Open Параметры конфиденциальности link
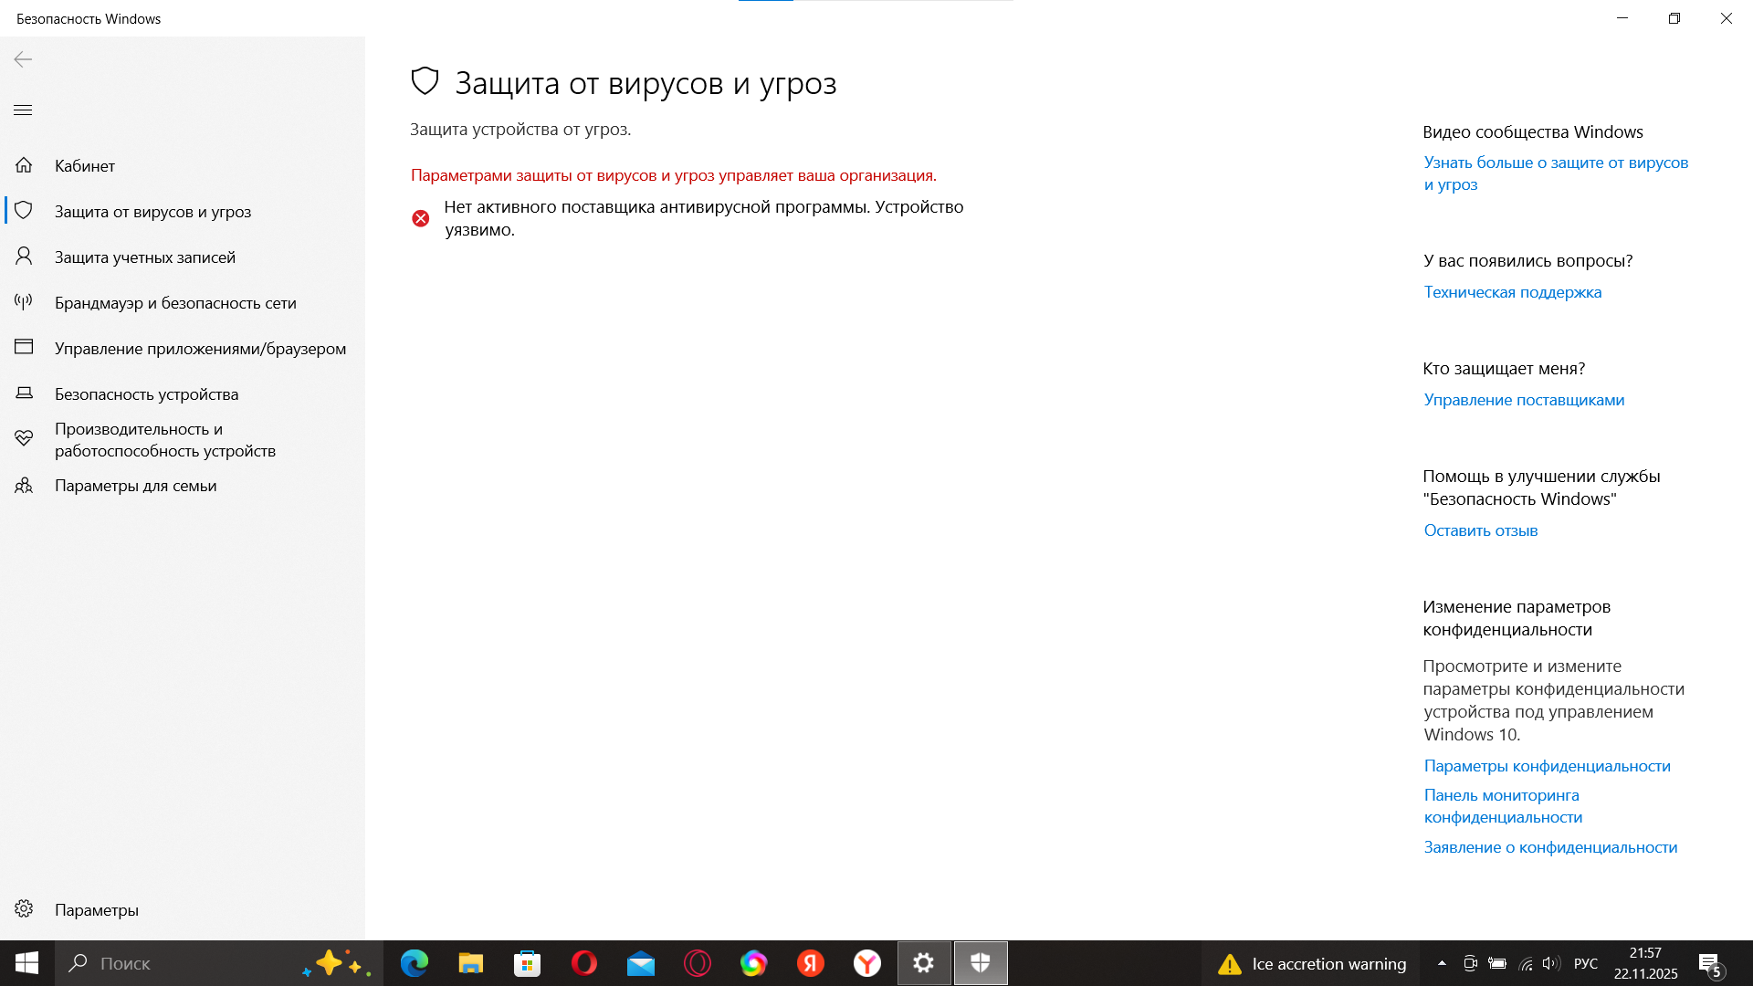The image size is (1753, 986). pos(1547,766)
